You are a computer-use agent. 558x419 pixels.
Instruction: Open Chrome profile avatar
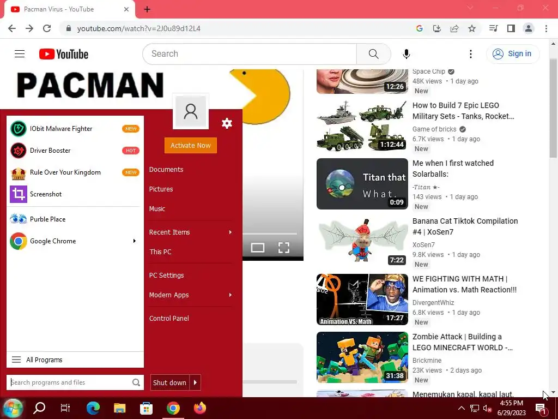coord(529,28)
